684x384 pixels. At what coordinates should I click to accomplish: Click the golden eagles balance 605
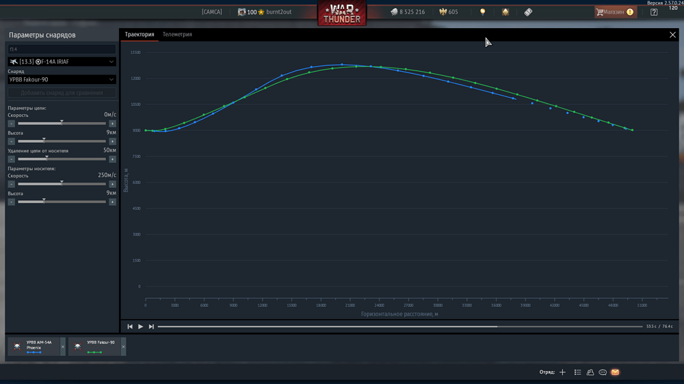point(449,12)
